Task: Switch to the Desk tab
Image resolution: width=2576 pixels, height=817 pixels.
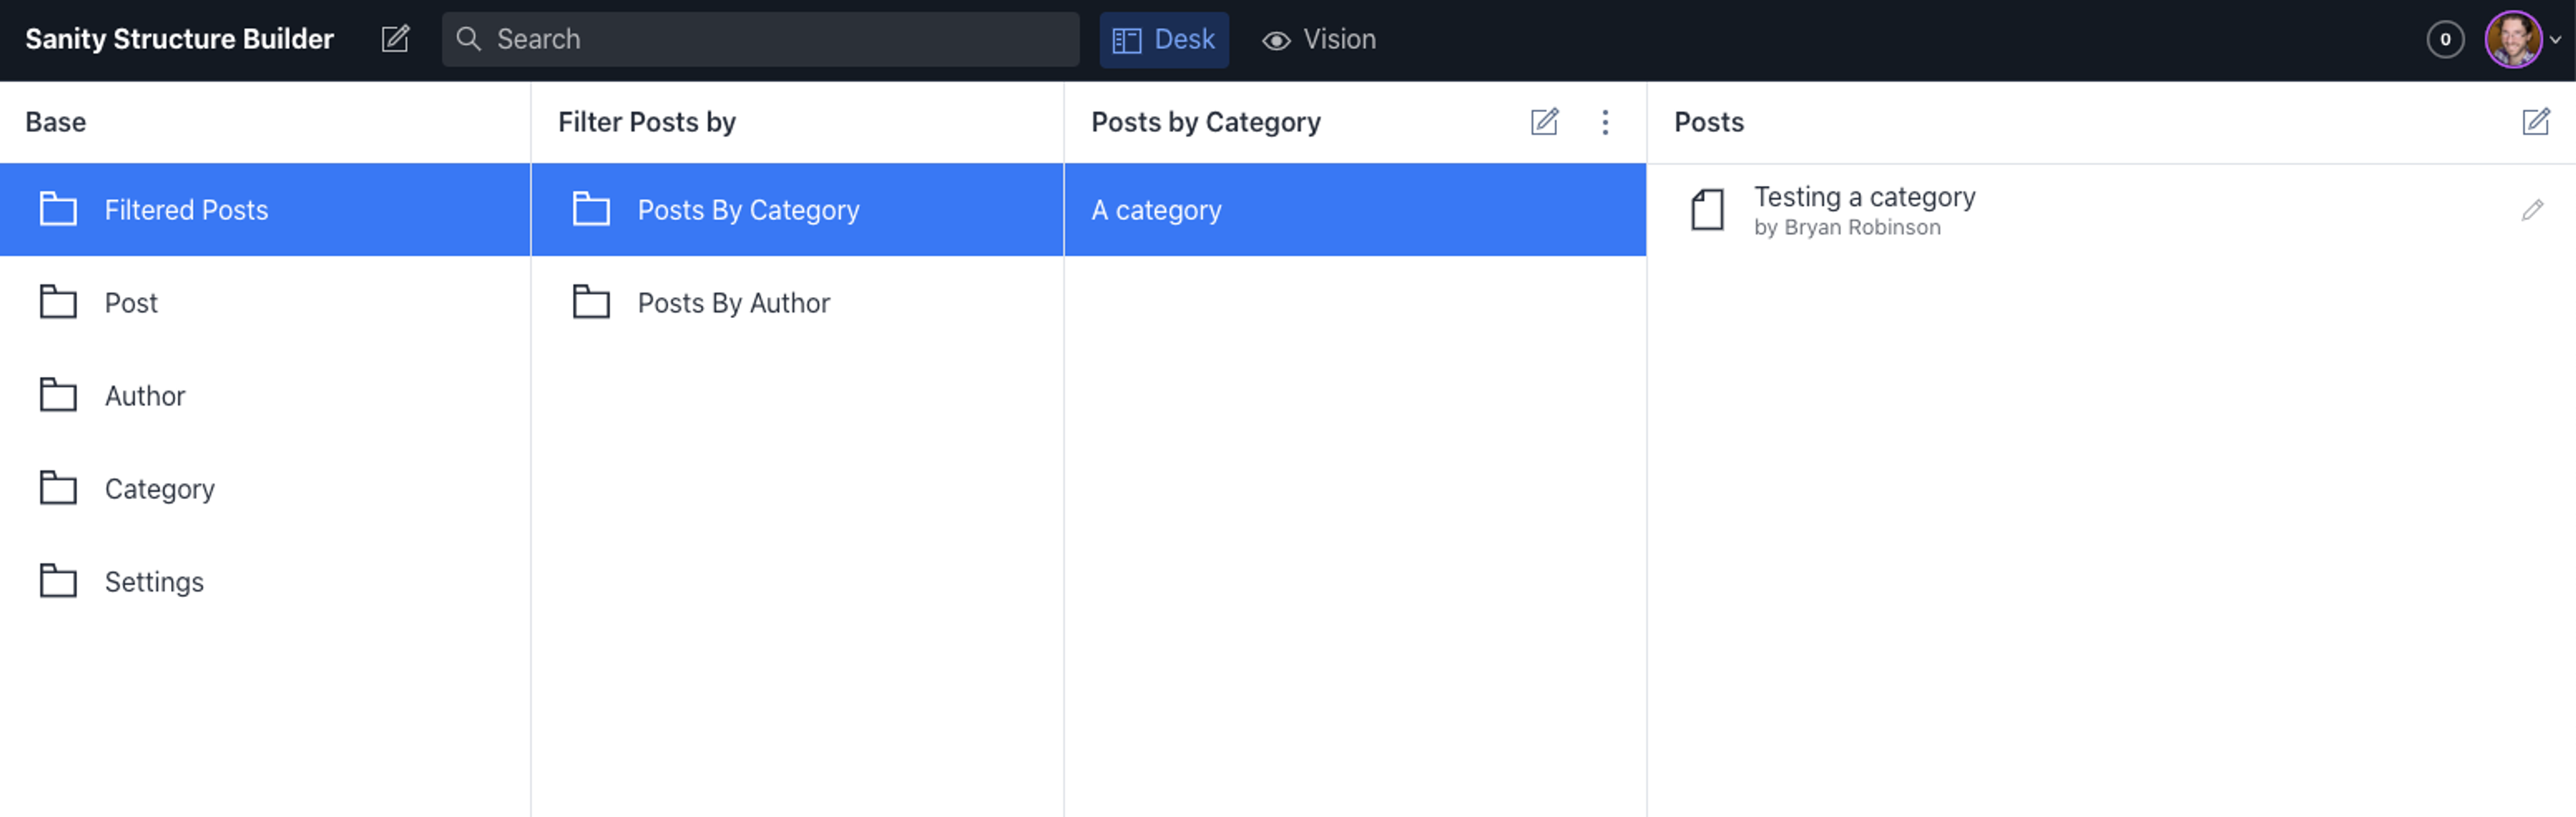Action: pyautogui.click(x=1163, y=40)
